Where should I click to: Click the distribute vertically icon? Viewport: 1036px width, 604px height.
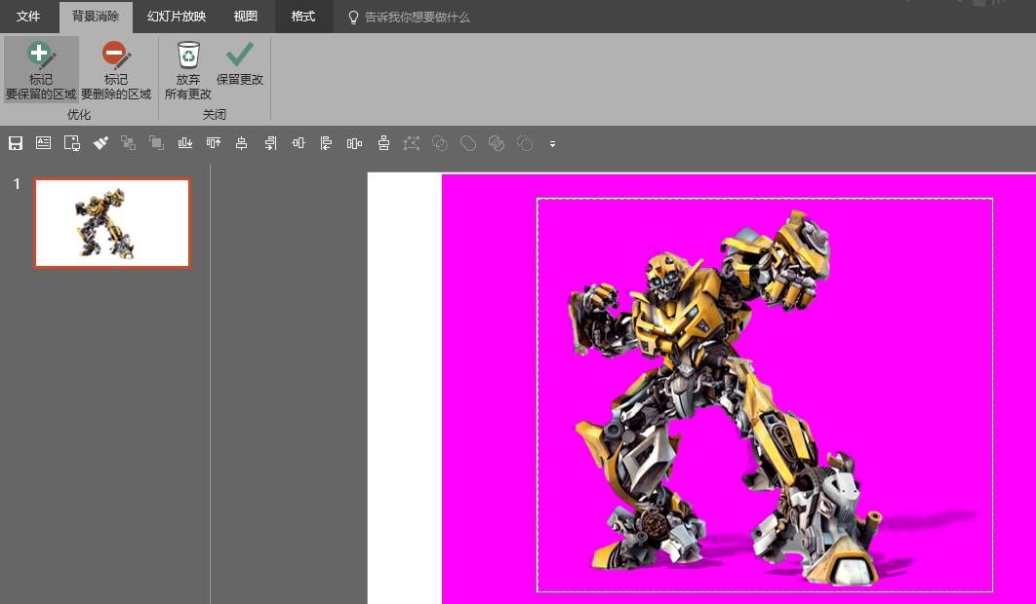coord(383,143)
